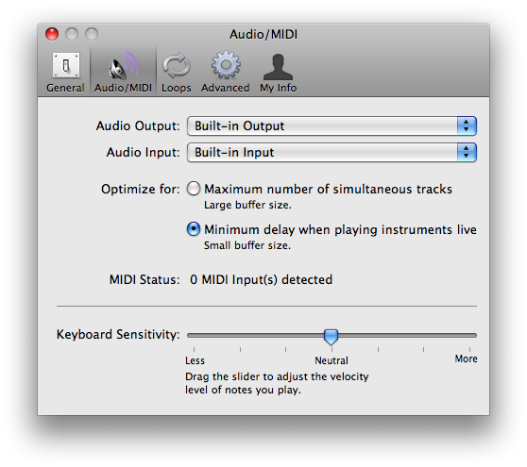Screen dimensions: 527x467
Task: Click the 'Keyboard Sensitivity:' label
Action: coord(118,335)
